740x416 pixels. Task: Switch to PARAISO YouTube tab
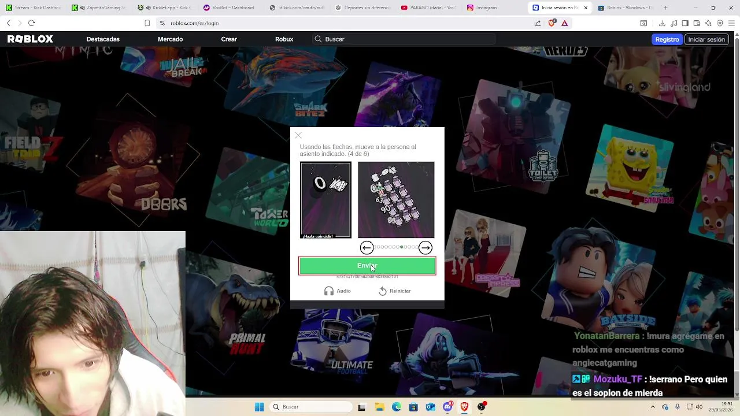[429, 8]
